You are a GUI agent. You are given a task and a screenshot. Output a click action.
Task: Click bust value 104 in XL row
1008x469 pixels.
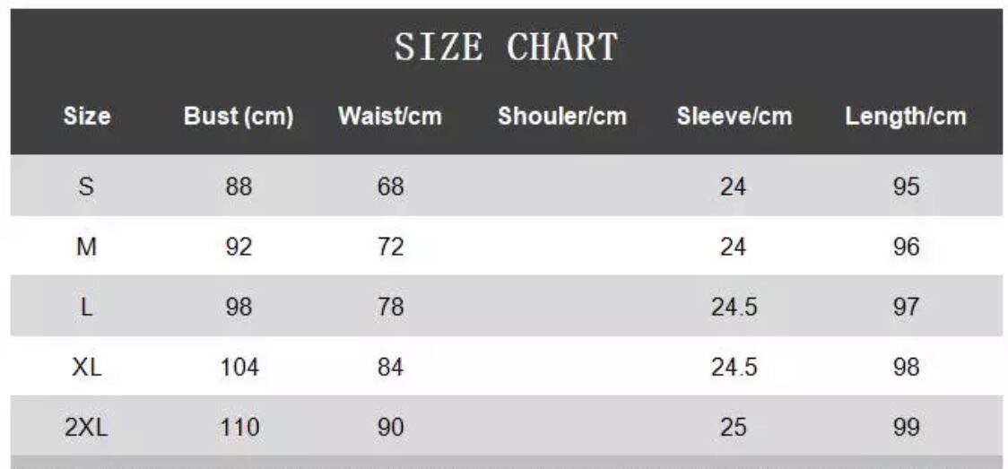pos(239,367)
